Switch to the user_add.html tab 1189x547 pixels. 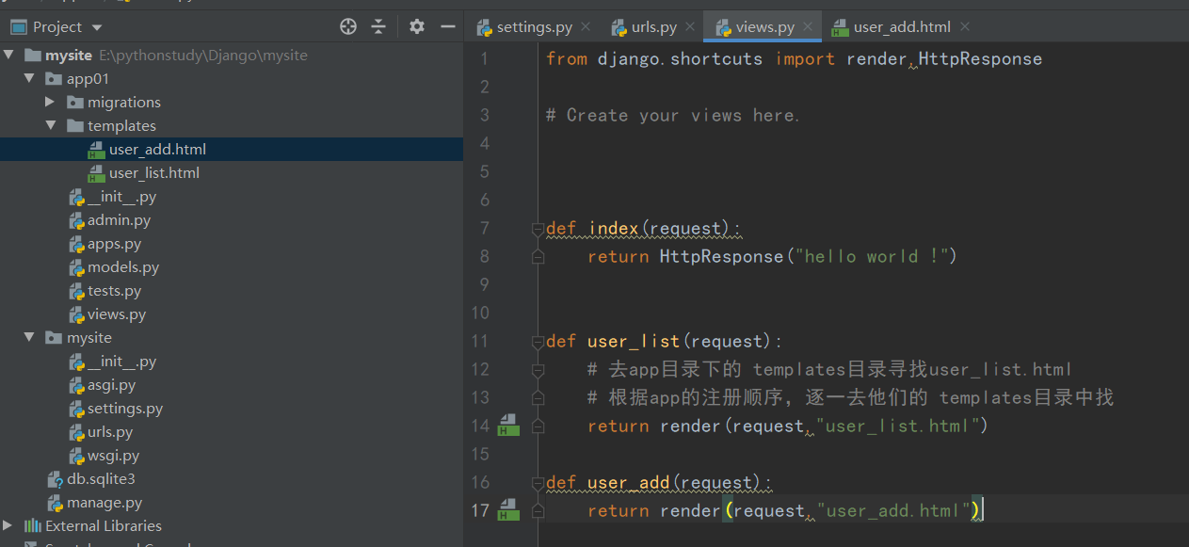901,27
